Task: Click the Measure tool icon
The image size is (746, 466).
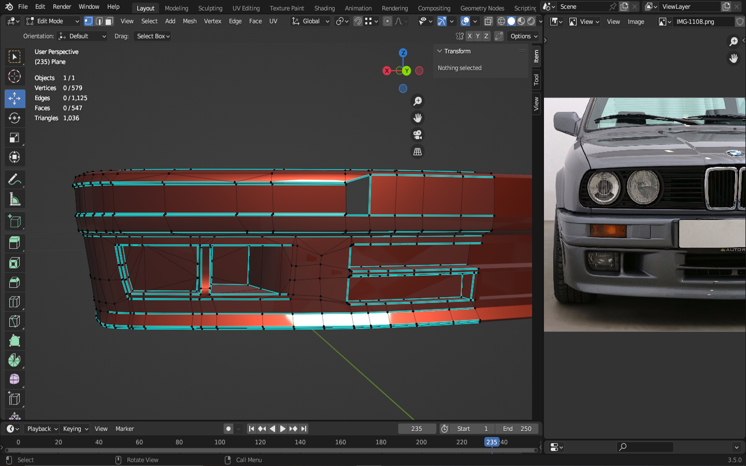Action: [x=15, y=200]
